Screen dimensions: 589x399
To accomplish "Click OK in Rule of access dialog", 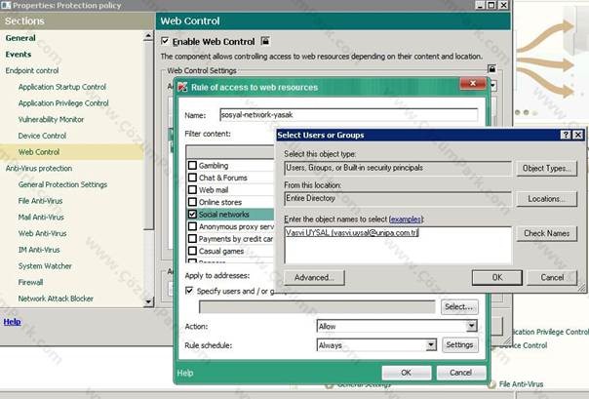I will pos(406,373).
